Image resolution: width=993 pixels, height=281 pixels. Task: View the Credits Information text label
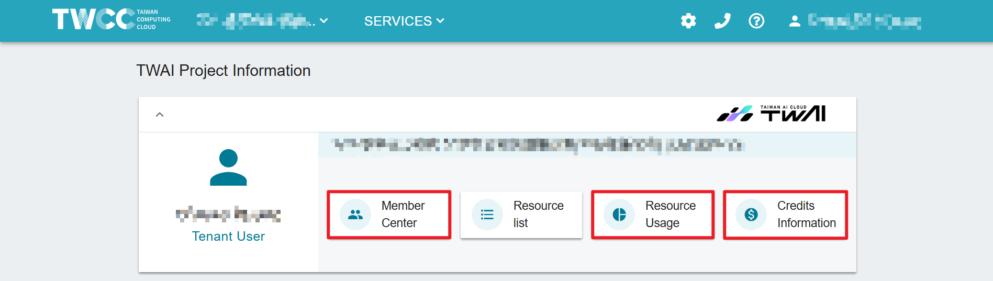coord(806,214)
